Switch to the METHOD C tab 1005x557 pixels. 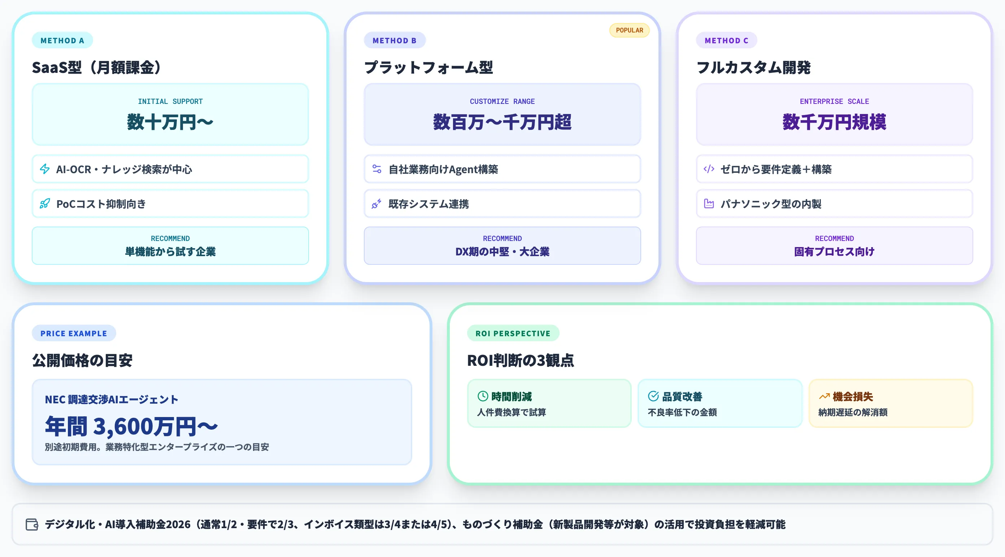[726, 40]
